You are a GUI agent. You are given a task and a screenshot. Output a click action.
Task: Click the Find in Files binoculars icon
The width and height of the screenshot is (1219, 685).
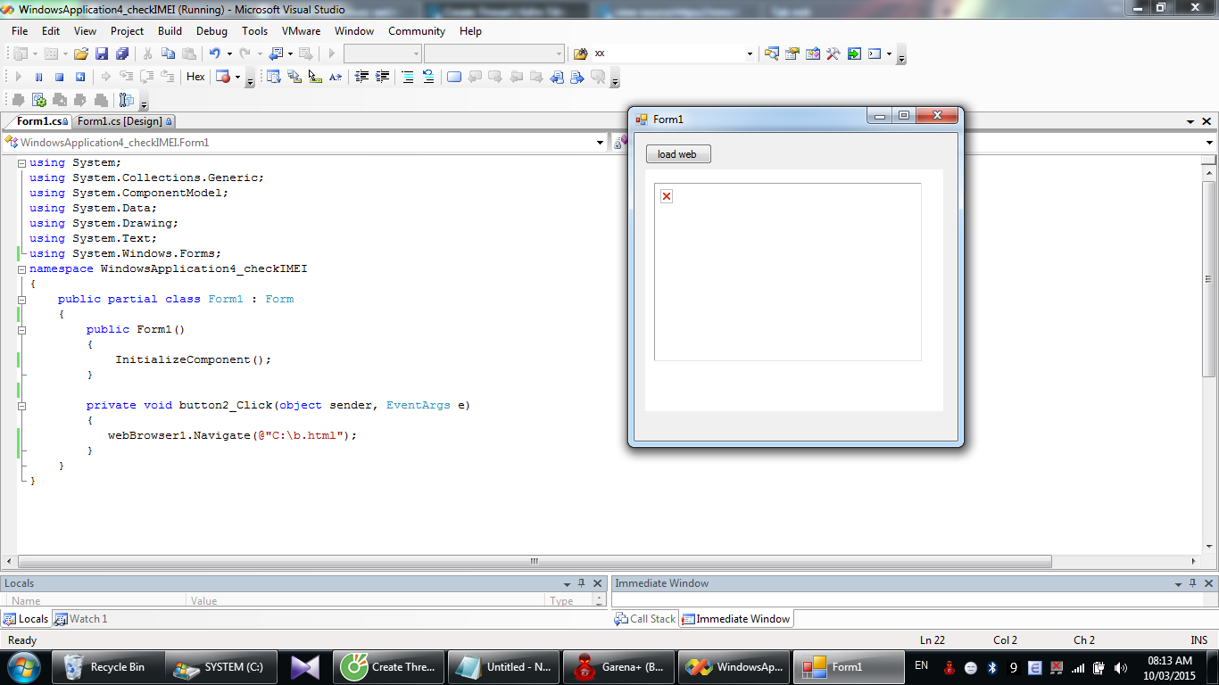580,54
